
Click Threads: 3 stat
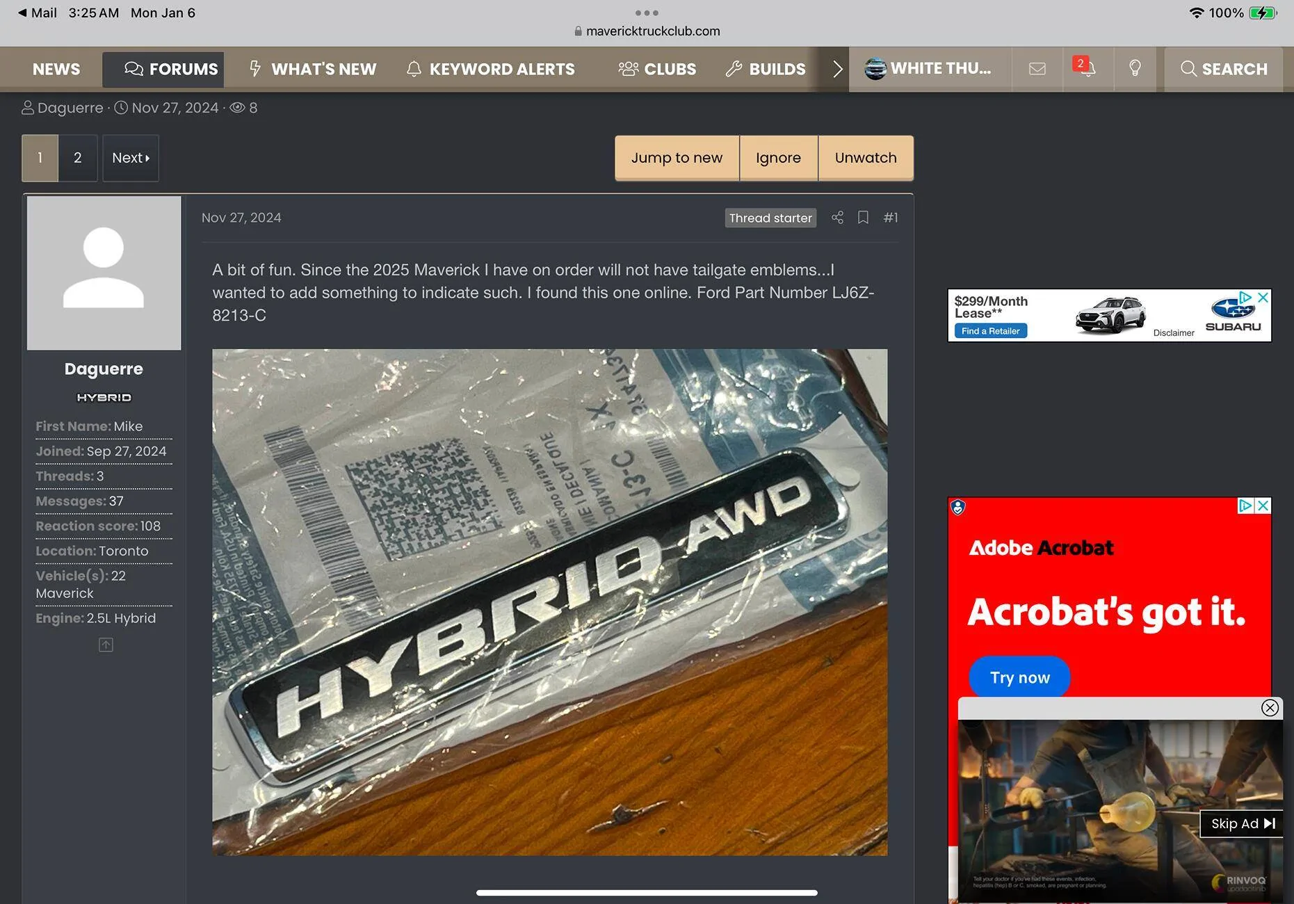tap(70, 476)
